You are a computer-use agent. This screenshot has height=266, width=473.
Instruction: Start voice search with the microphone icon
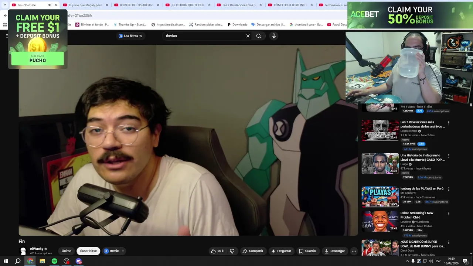click(x=274, y=36)
